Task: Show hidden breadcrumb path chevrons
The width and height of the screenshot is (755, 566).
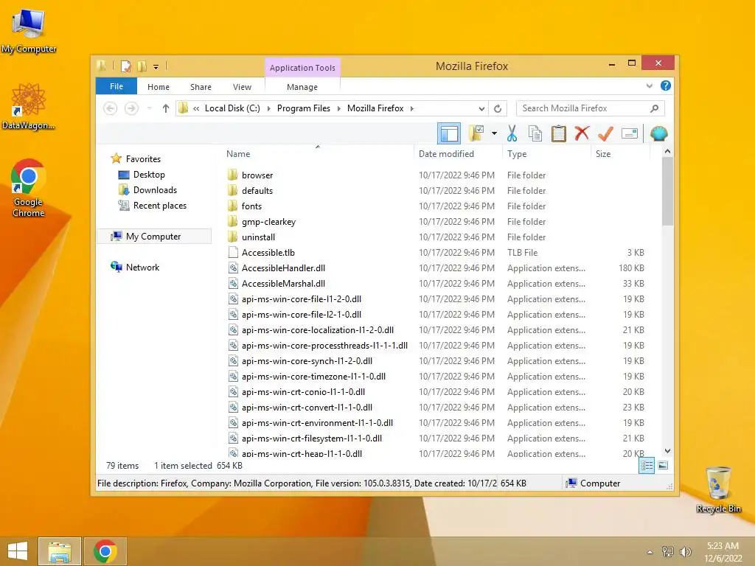Action: click(x=196, y=109)
